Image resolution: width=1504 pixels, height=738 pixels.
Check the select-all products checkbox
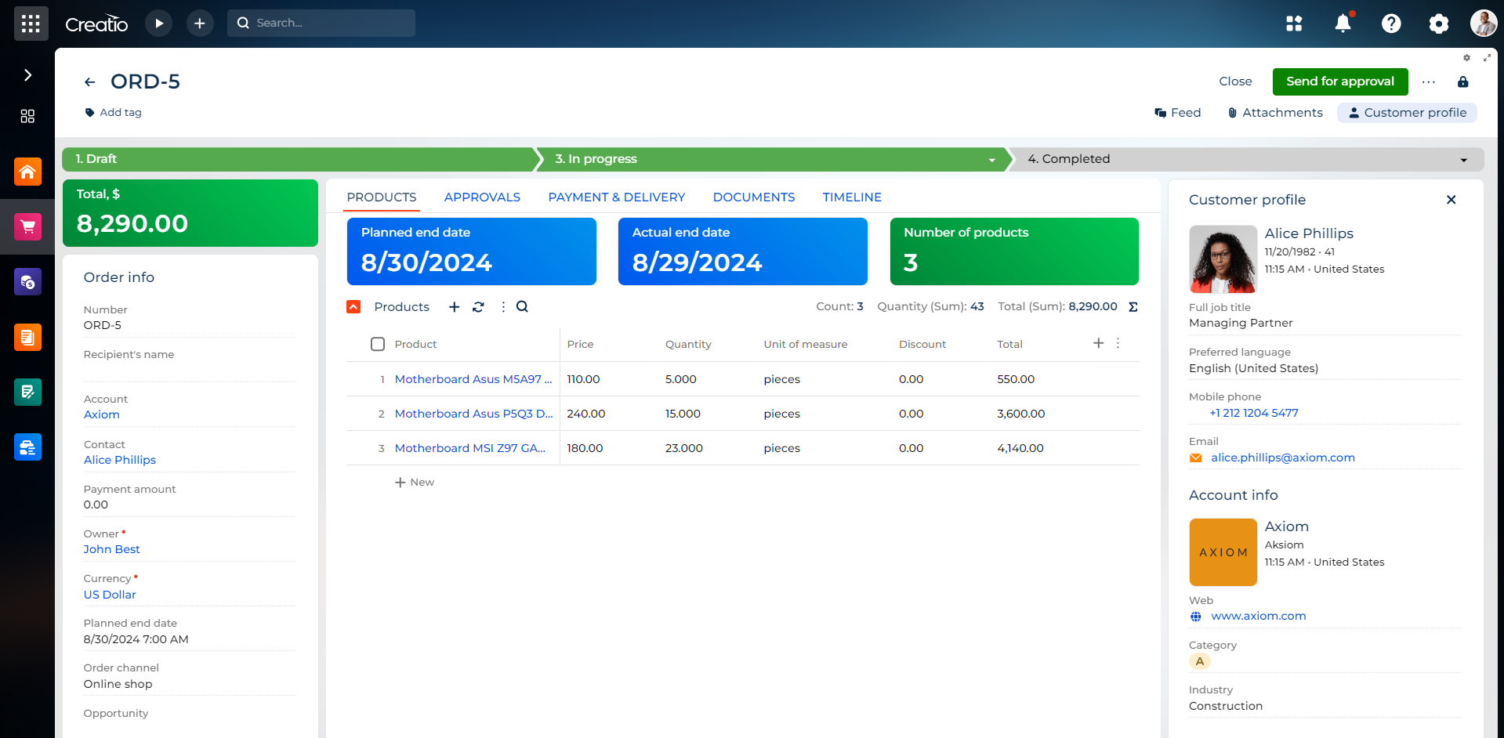coord(377,343)
